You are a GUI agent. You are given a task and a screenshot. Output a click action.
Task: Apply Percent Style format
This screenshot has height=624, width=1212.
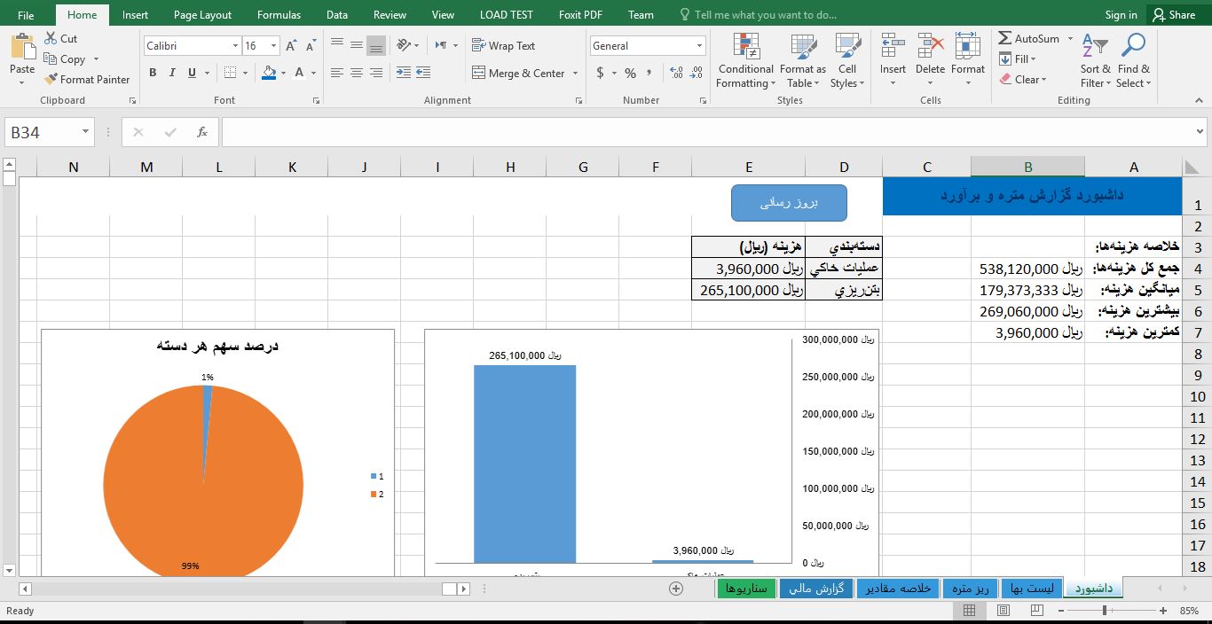(630, 73)
